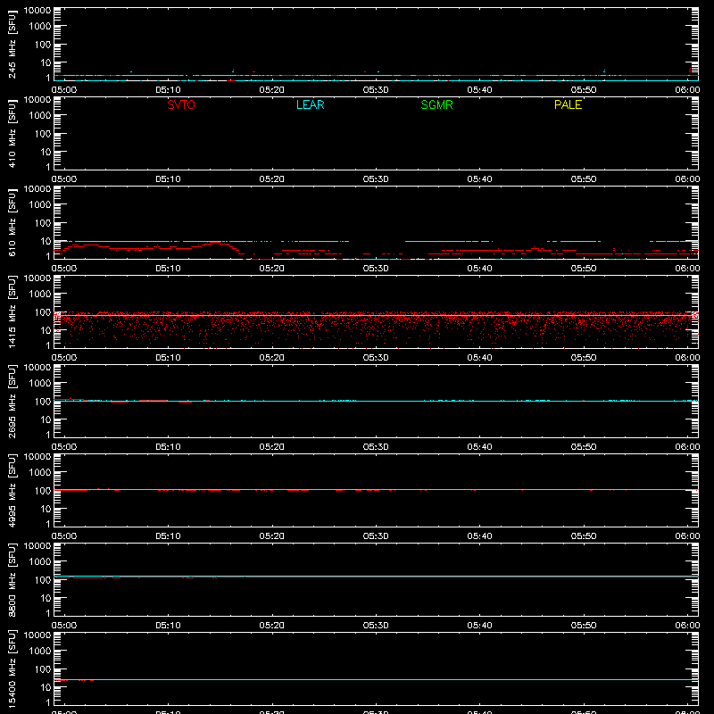714x714 pixels.
Task: Click the 1000 tick on 8800 MHz axis
Action: [x=40, y=562]
